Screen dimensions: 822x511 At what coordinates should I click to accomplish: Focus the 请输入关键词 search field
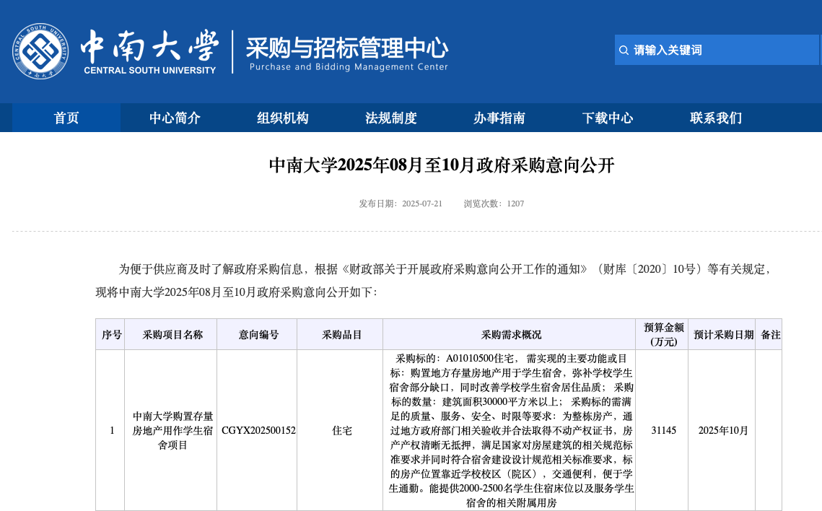(x=717, y=50)
